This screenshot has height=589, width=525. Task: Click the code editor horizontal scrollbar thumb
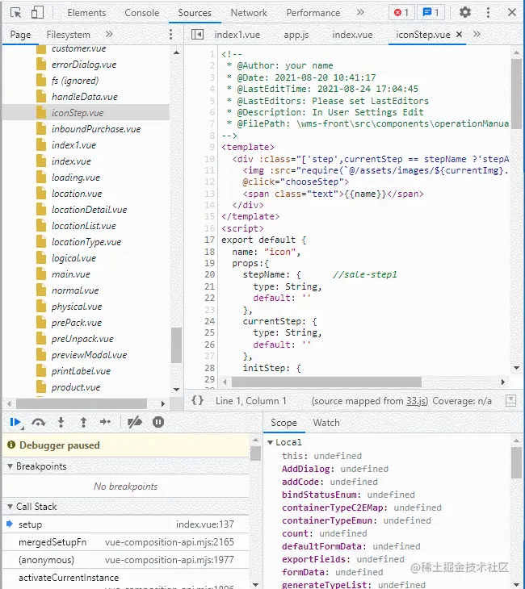(326, 382)
